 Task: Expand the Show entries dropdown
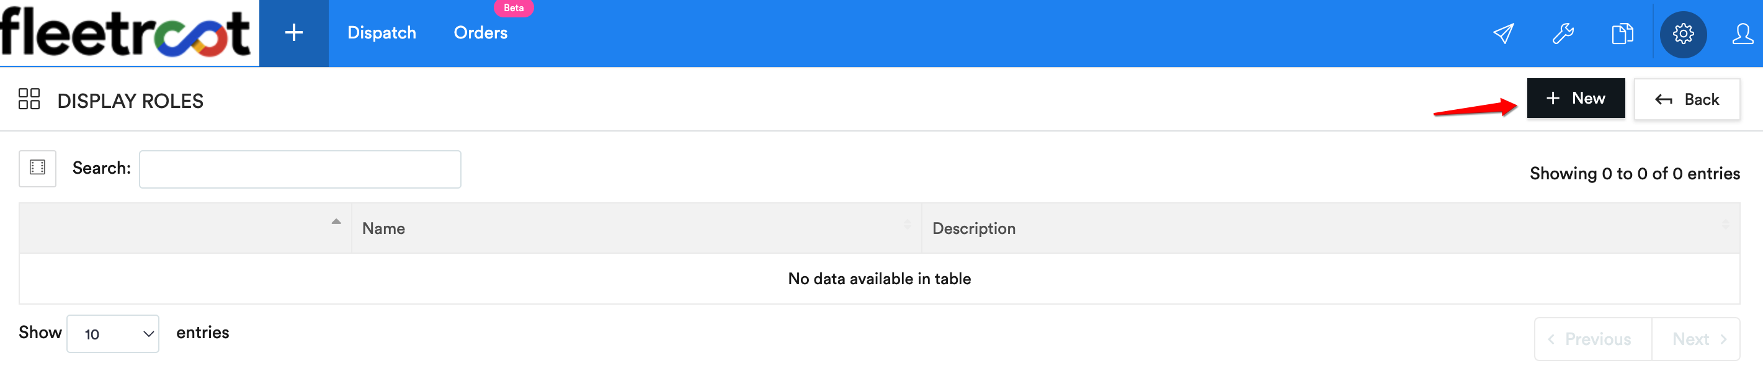113,334
